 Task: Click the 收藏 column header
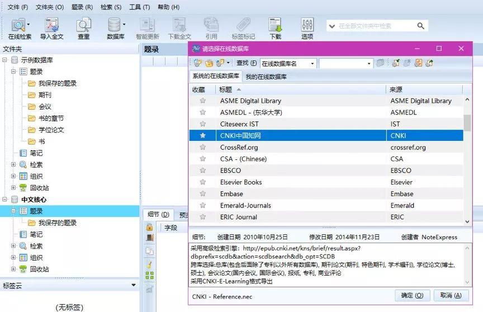click(202, 89)
